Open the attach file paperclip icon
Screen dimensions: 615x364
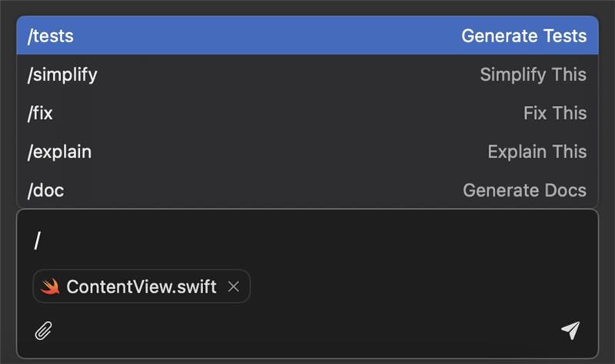[44, 331]
